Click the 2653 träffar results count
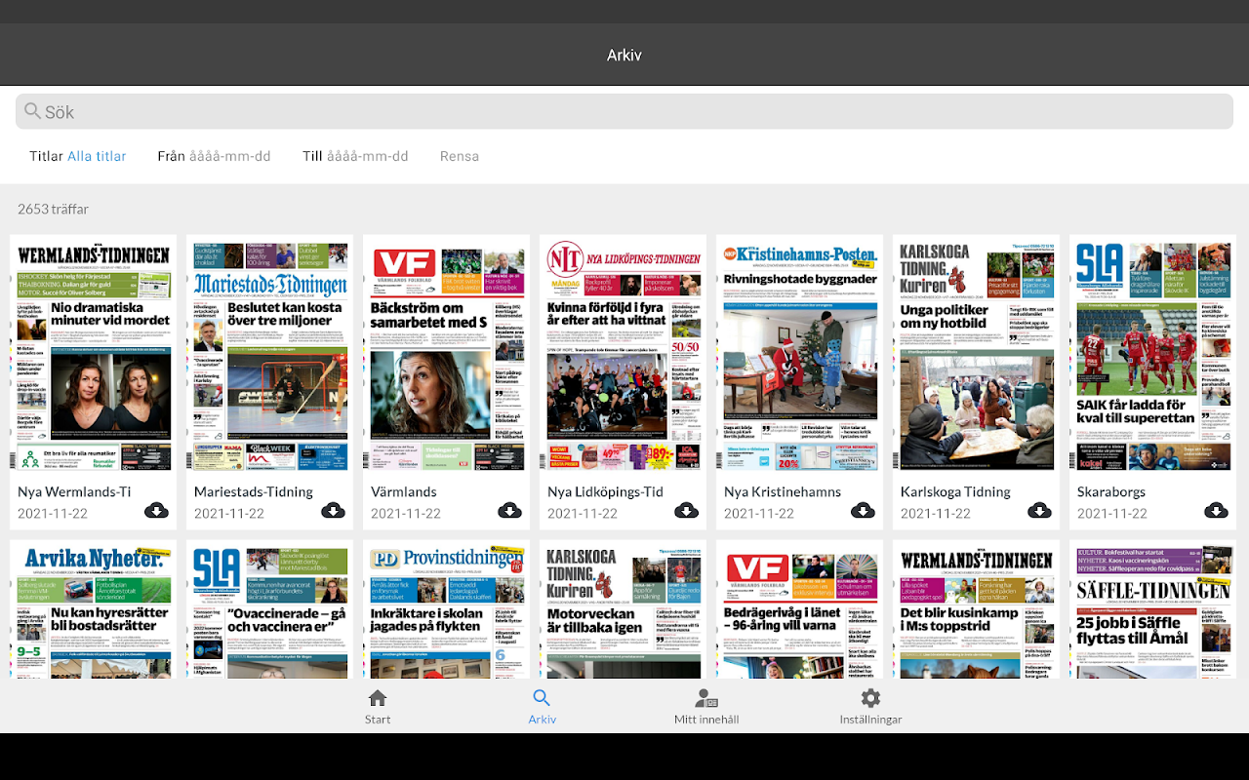The width and height of the screenshot is (1249, 780). [x=53, y=209]
